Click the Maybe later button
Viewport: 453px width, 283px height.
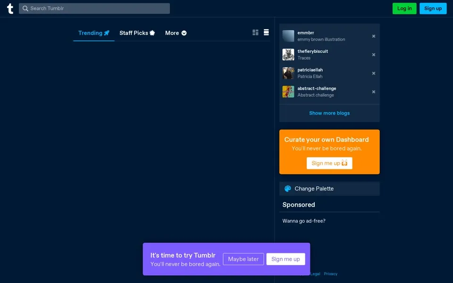pyautogui.click(x=243, y=259)
